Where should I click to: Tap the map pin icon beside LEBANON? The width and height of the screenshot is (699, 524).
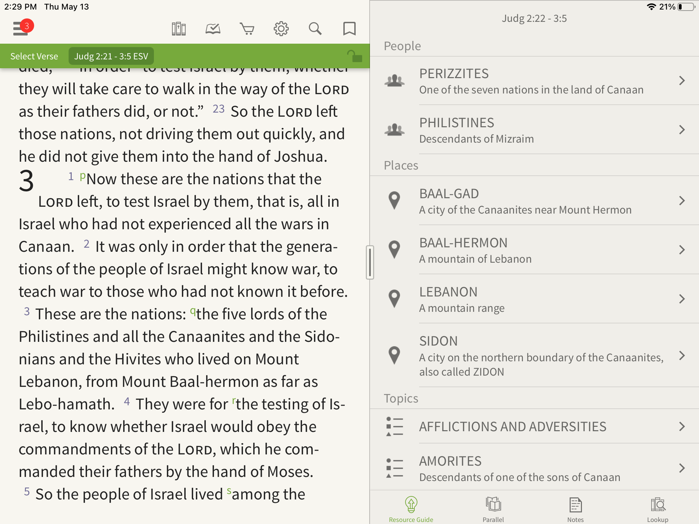pyautogui.click(x=395, y=299)
